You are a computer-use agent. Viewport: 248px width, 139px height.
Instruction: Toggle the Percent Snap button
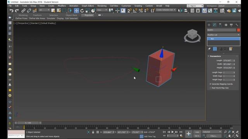pyautogui.click(x=141, y=10)
